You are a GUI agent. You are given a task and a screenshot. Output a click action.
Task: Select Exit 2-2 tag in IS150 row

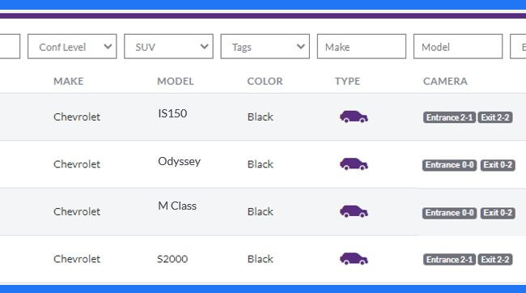(495, 117)
